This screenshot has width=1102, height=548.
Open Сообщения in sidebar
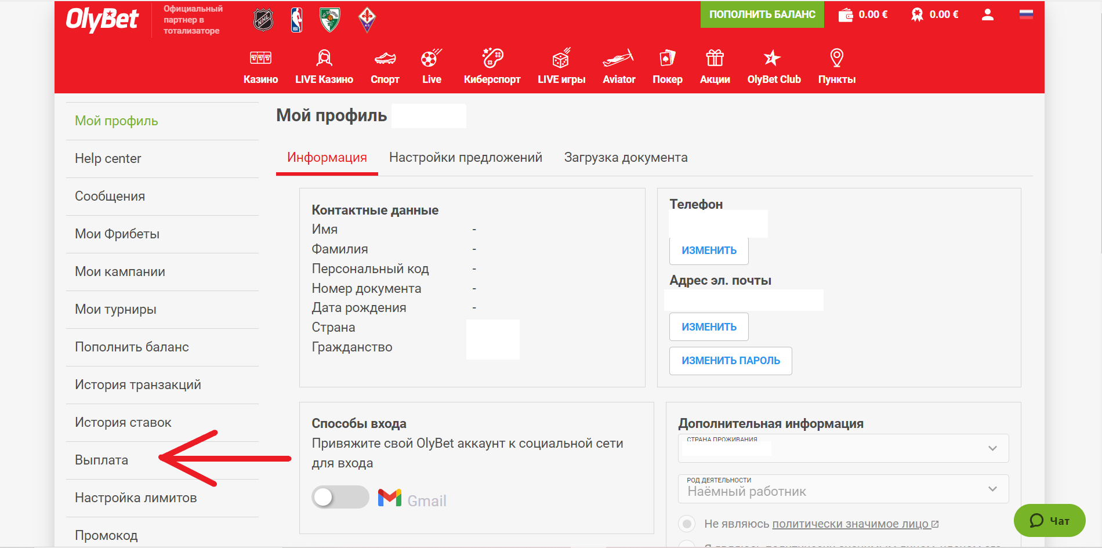162,197
